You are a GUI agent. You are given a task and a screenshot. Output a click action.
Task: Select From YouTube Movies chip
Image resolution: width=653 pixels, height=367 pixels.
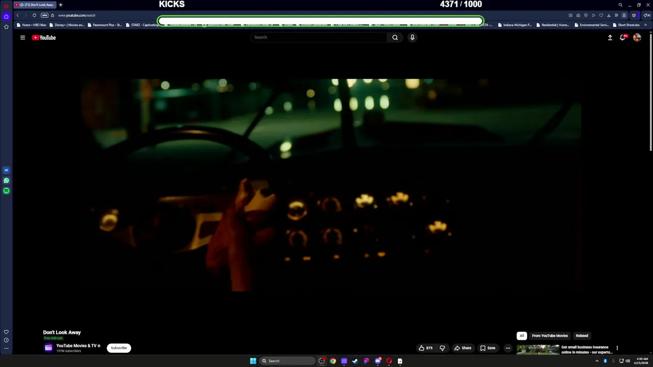pyautogui.click(x=550, y=336)
